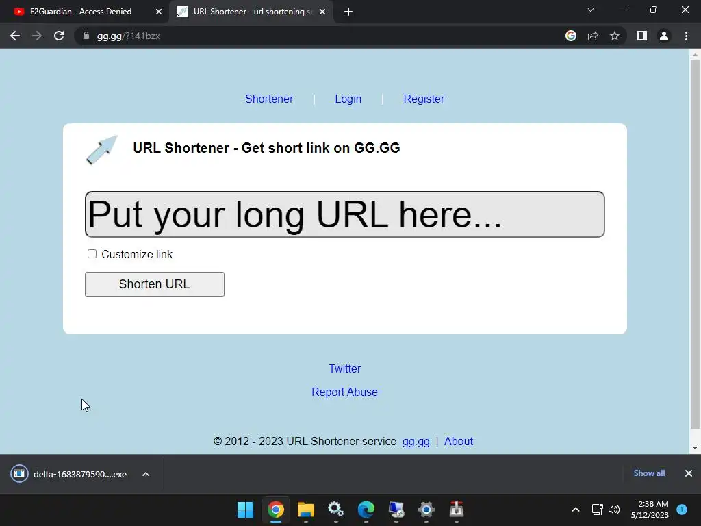The height and width of the screenshot is (526, 701).
Task: Open the Register link
Action: [x=424, y=99]
